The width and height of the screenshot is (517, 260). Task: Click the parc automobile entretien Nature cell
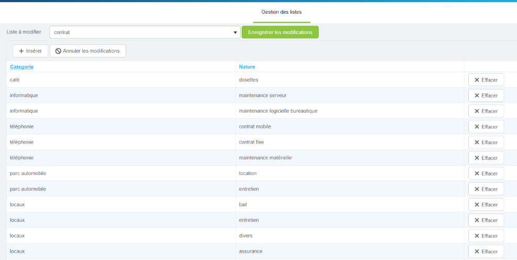249,189
